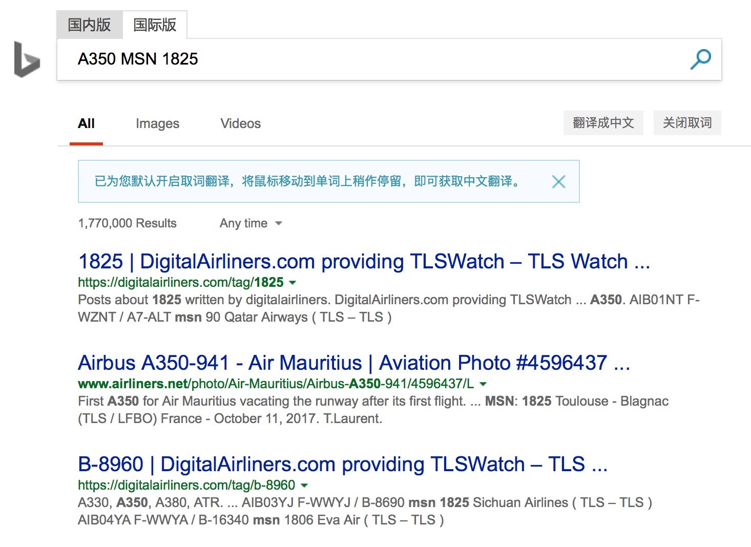The width and height of the screenshot is (751, 547).
Task: Click the search box containing A350 MSN 1825
Action: point(379,59)
